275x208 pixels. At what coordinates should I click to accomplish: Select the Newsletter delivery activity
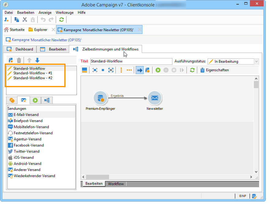pyautogui.click(x=155, y=98)
